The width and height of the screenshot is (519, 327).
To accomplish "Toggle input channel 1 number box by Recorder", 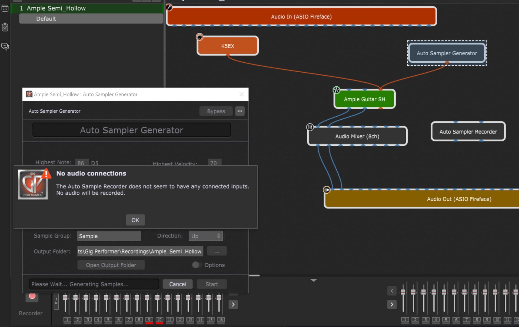I will (67, 320).
